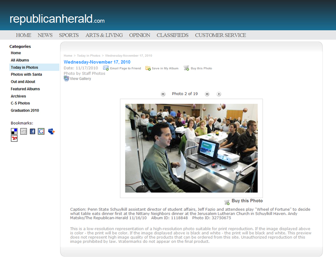Click Today in Photos breadcrumb link
This screenshot has width=336, height=264.
pyautogui.click(x=88, y=56)
